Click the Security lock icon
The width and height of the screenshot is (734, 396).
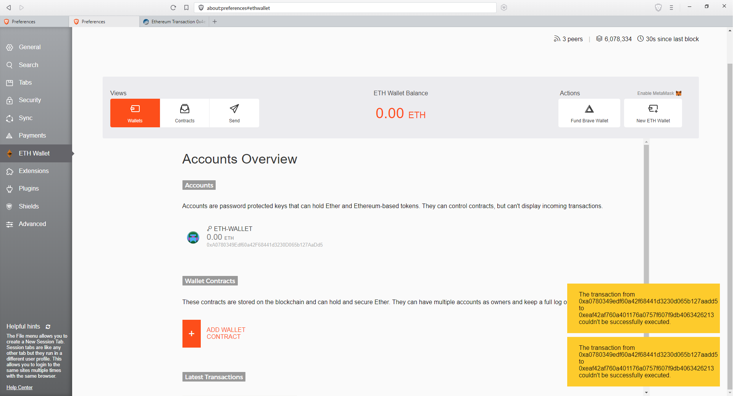10,100
